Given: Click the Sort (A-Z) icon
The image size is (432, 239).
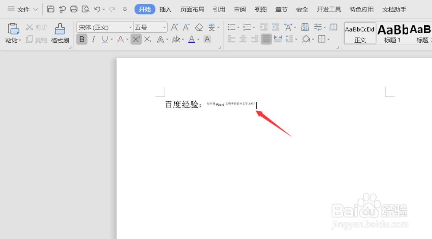Looking at the screenshot, I should click(x=305, y=27).
